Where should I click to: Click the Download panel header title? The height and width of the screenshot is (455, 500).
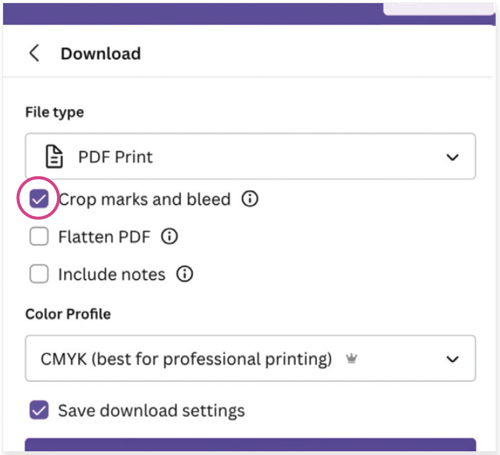click(100, 53)
